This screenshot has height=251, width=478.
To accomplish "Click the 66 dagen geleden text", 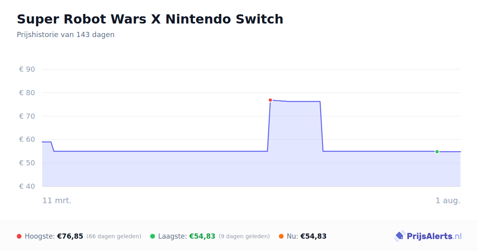I will (x=114, y=236).
